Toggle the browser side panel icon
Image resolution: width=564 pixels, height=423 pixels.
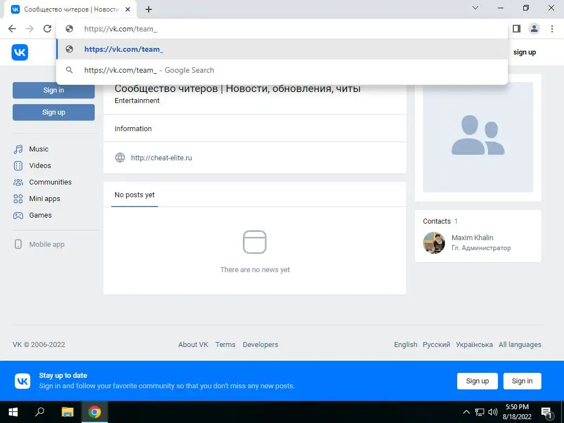[517, 29]
